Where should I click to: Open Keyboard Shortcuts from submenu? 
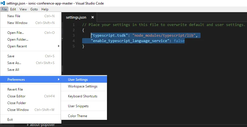pyautogui.click(x=84, y=96)
